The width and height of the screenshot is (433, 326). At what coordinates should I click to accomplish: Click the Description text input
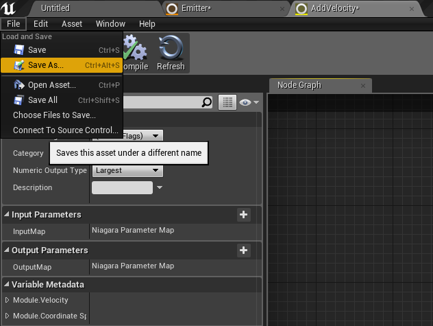click(122, 187)
